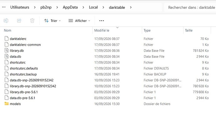The image size is (216, 124).
Task: Navigate to Local in breadcrumb
Action: 93,7
